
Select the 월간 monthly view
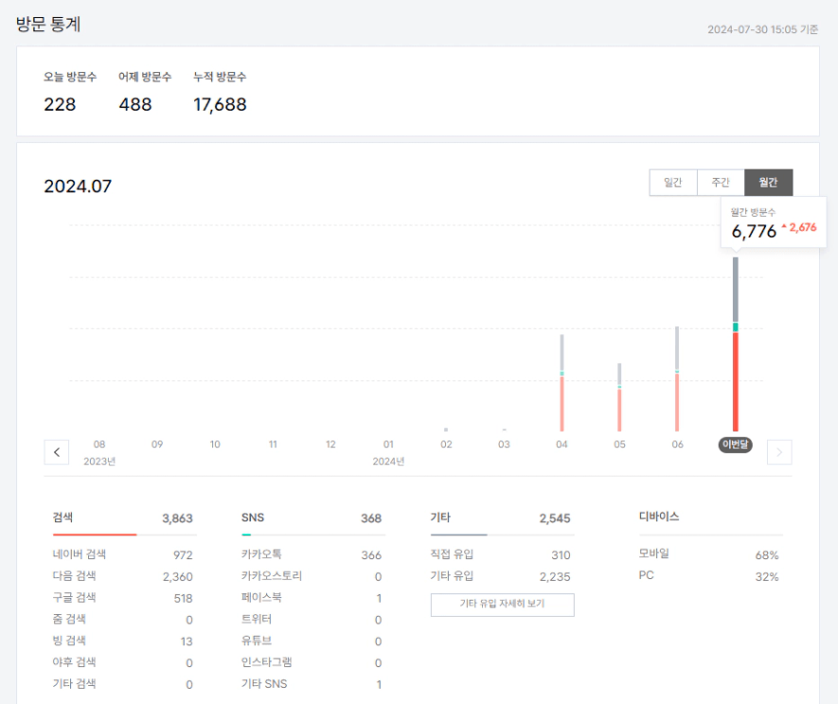(768, 183)
